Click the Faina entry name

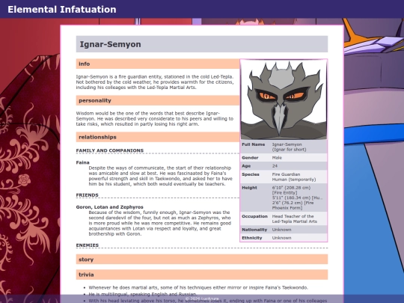83,162
